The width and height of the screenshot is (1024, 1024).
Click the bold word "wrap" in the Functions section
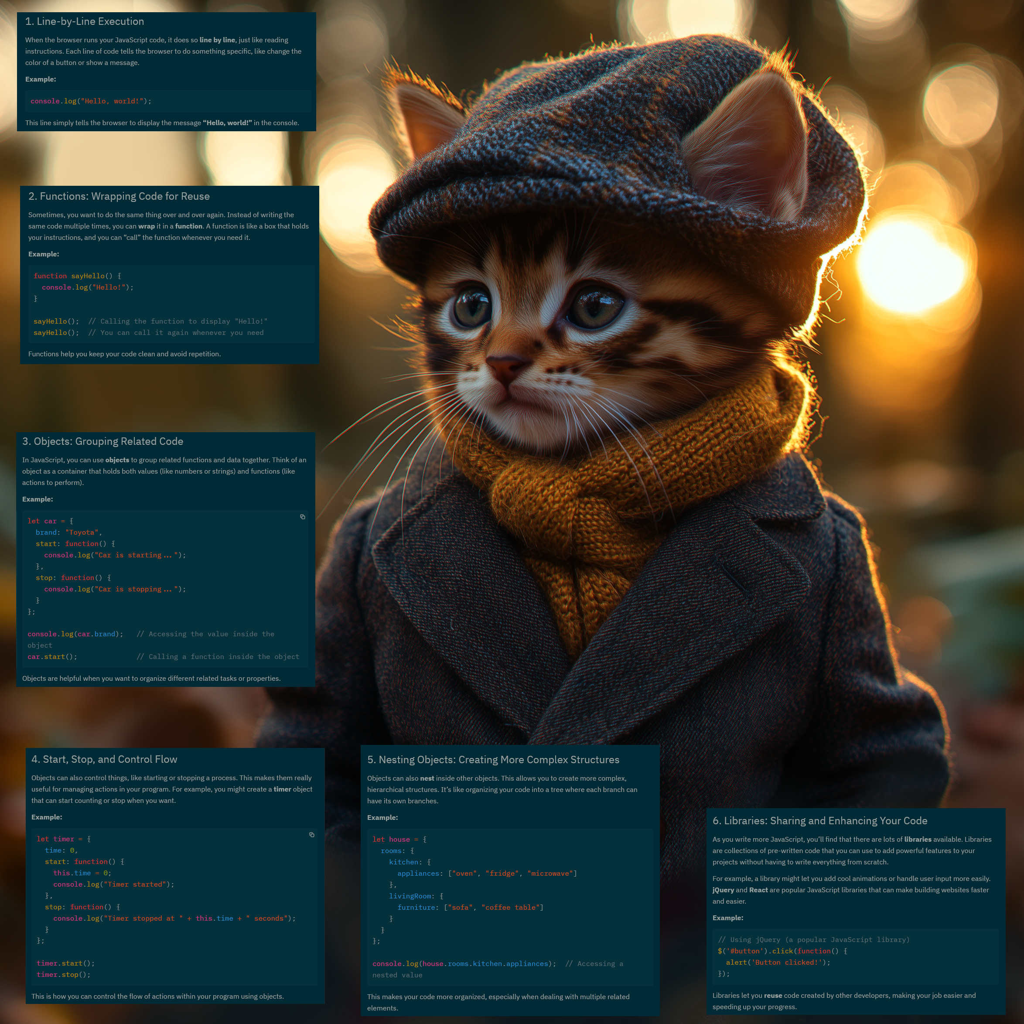pos(147,226)
